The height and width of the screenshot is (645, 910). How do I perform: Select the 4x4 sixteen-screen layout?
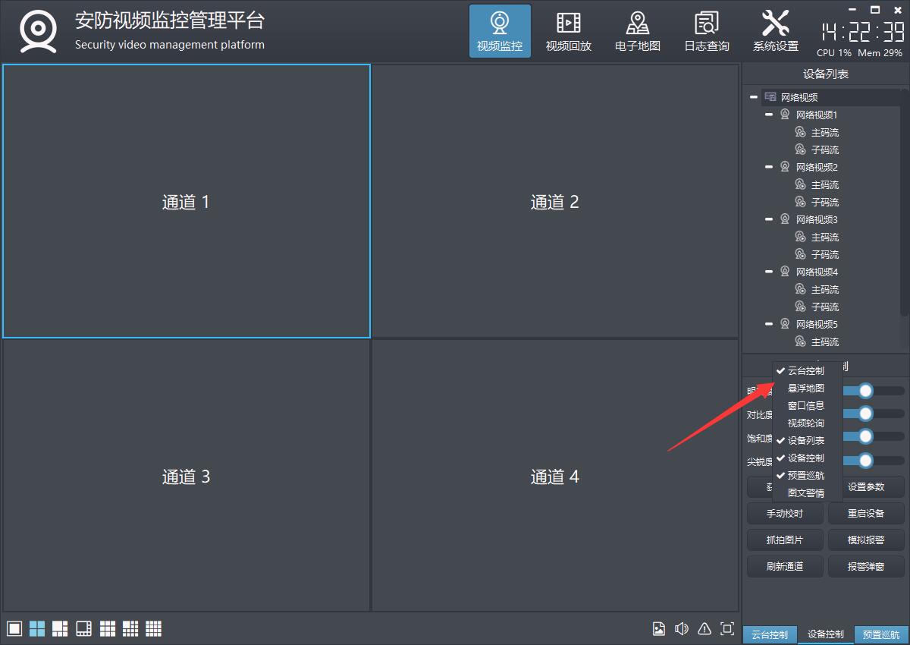[x=154, y=628]
